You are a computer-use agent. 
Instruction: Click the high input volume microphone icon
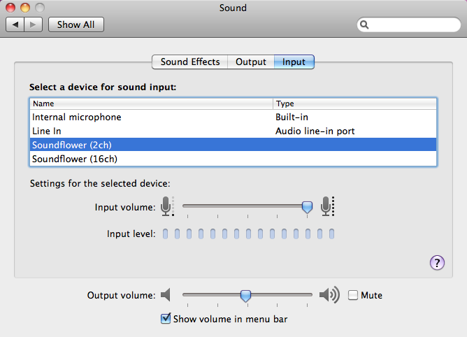pyautogui.click(x=327, y=206)
